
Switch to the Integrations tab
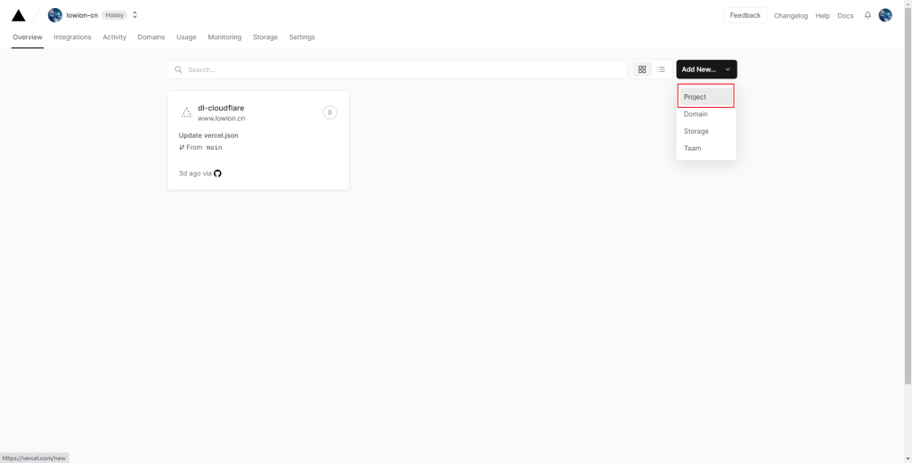[73, 37]
